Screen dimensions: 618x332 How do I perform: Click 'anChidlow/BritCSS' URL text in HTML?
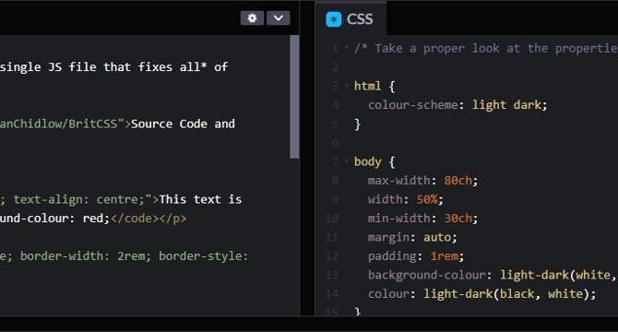(x=58, y=124)
